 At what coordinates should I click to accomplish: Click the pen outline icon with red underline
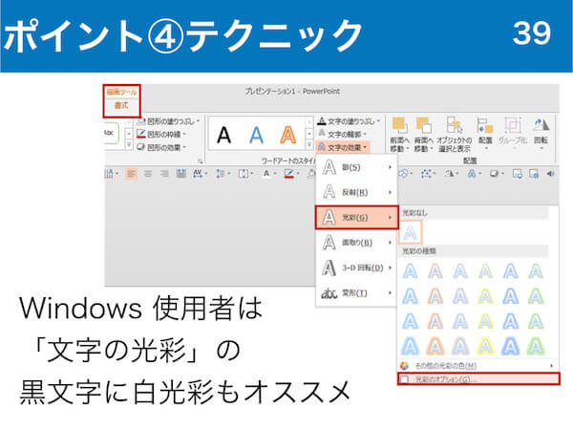click(x=289, y=174)
